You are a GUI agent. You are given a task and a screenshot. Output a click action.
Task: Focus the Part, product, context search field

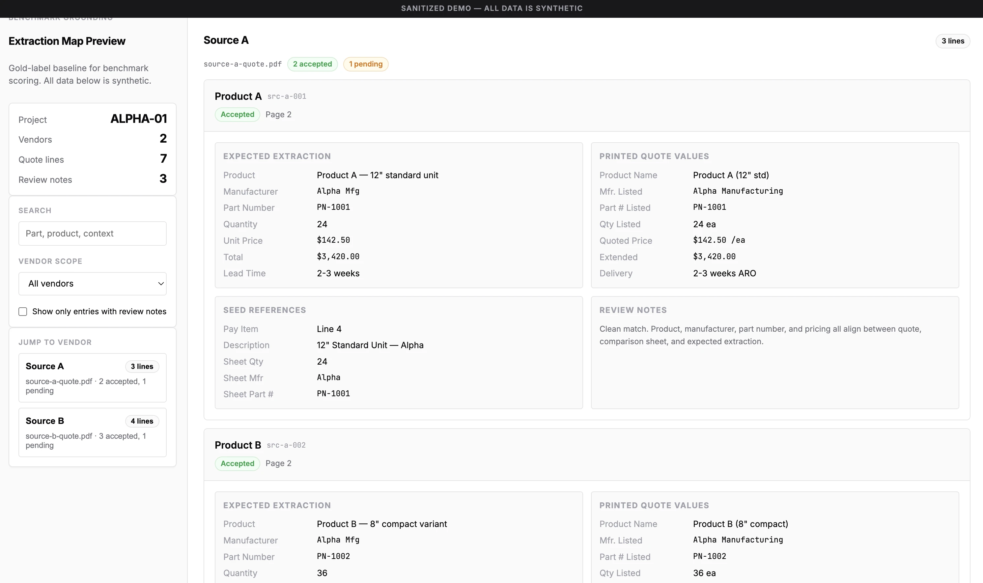92,233
